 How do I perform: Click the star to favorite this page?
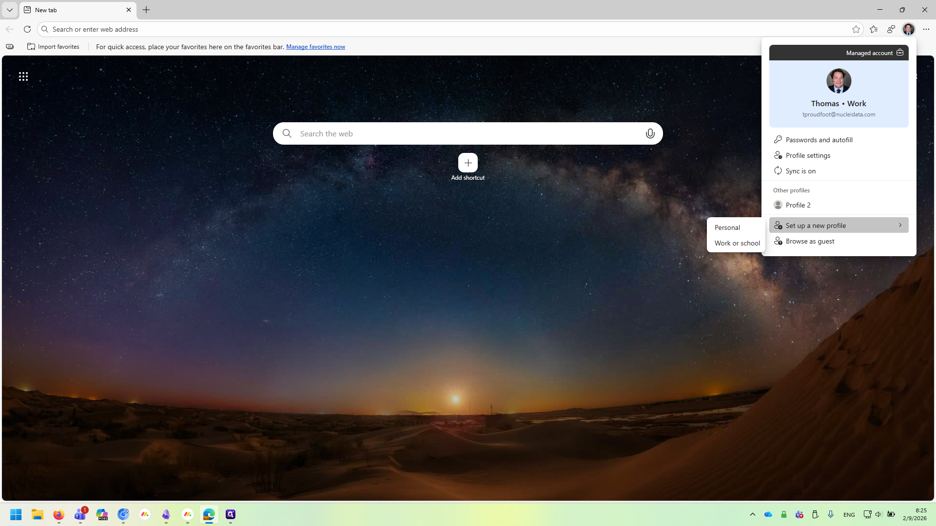(856, 29)
